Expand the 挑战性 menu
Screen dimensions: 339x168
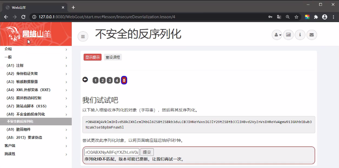(x=36, y=154)
